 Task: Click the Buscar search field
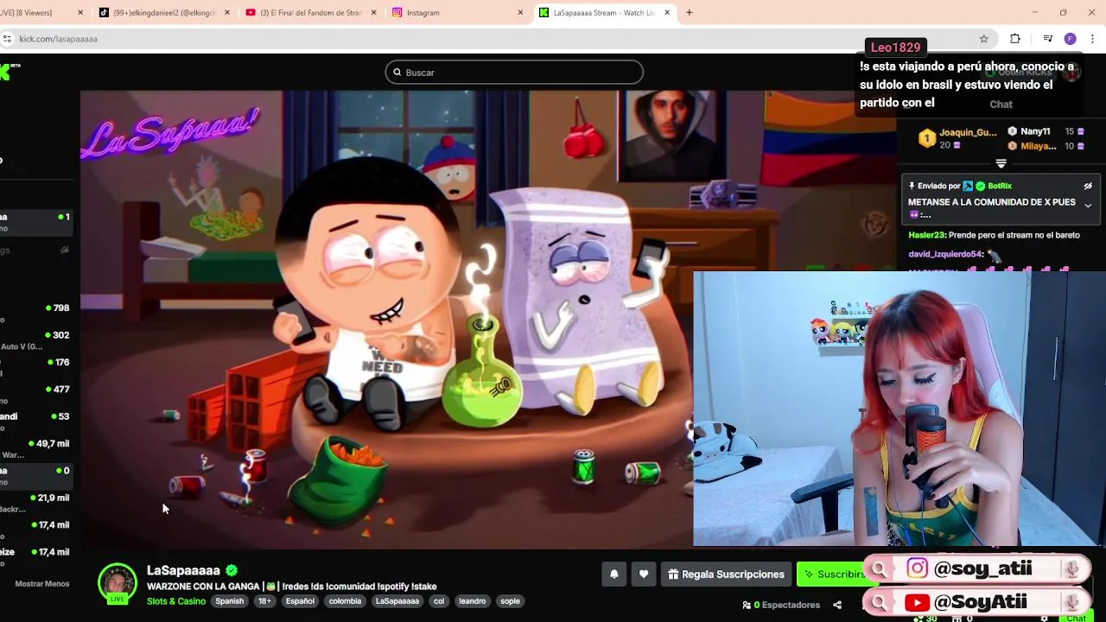tap(514, 73)
